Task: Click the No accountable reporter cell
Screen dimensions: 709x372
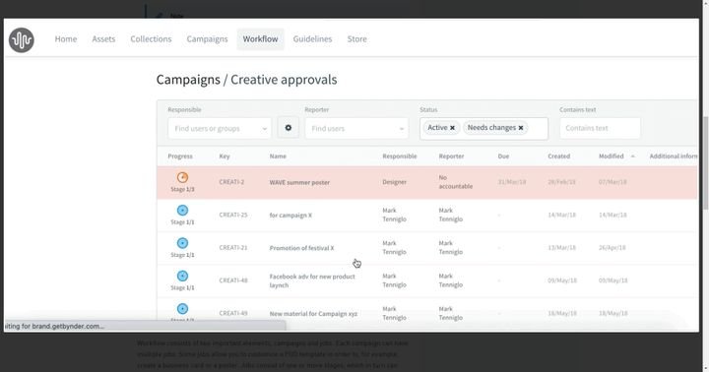Action: (455, 182)
